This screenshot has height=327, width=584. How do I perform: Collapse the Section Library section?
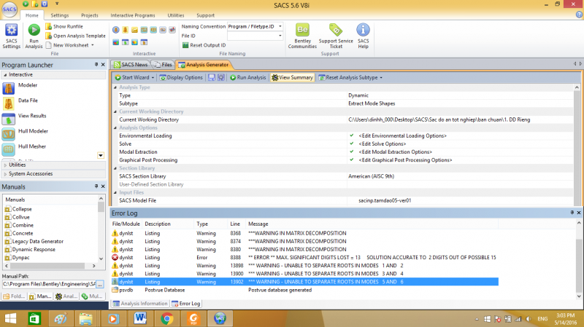coord(115,168)
